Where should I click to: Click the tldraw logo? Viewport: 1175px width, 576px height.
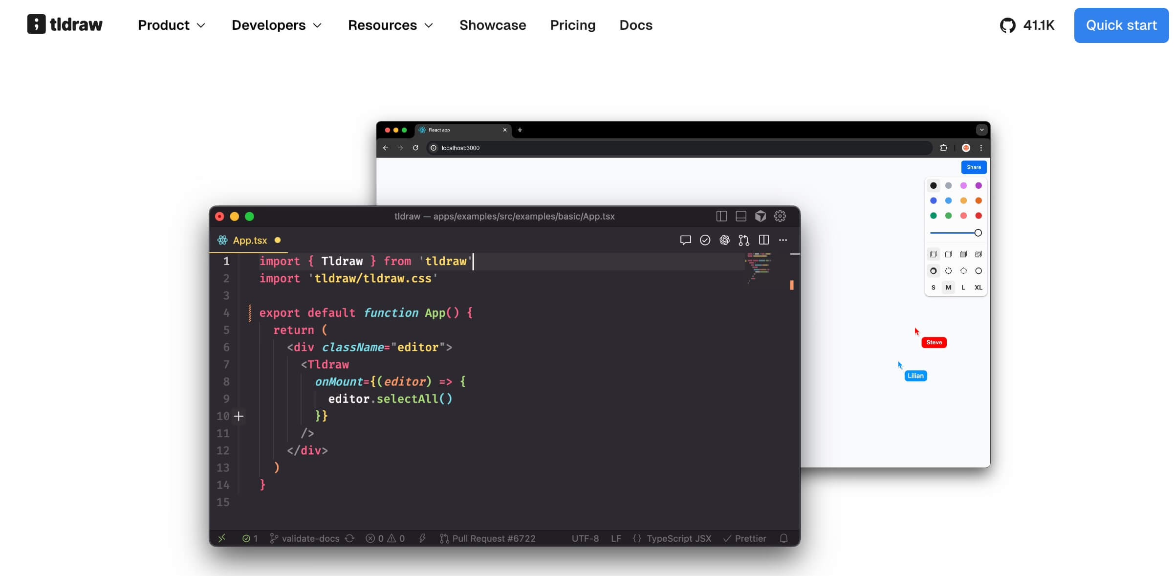[x=65, y=24]
